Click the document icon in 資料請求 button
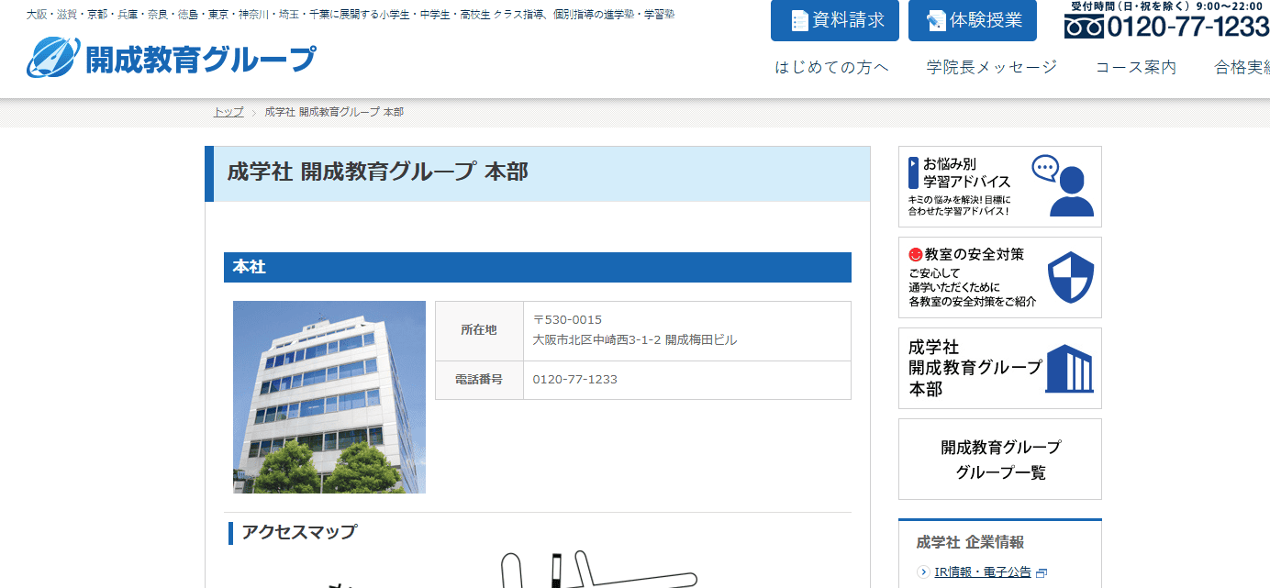1270x588 pixels. click(799, 20)
